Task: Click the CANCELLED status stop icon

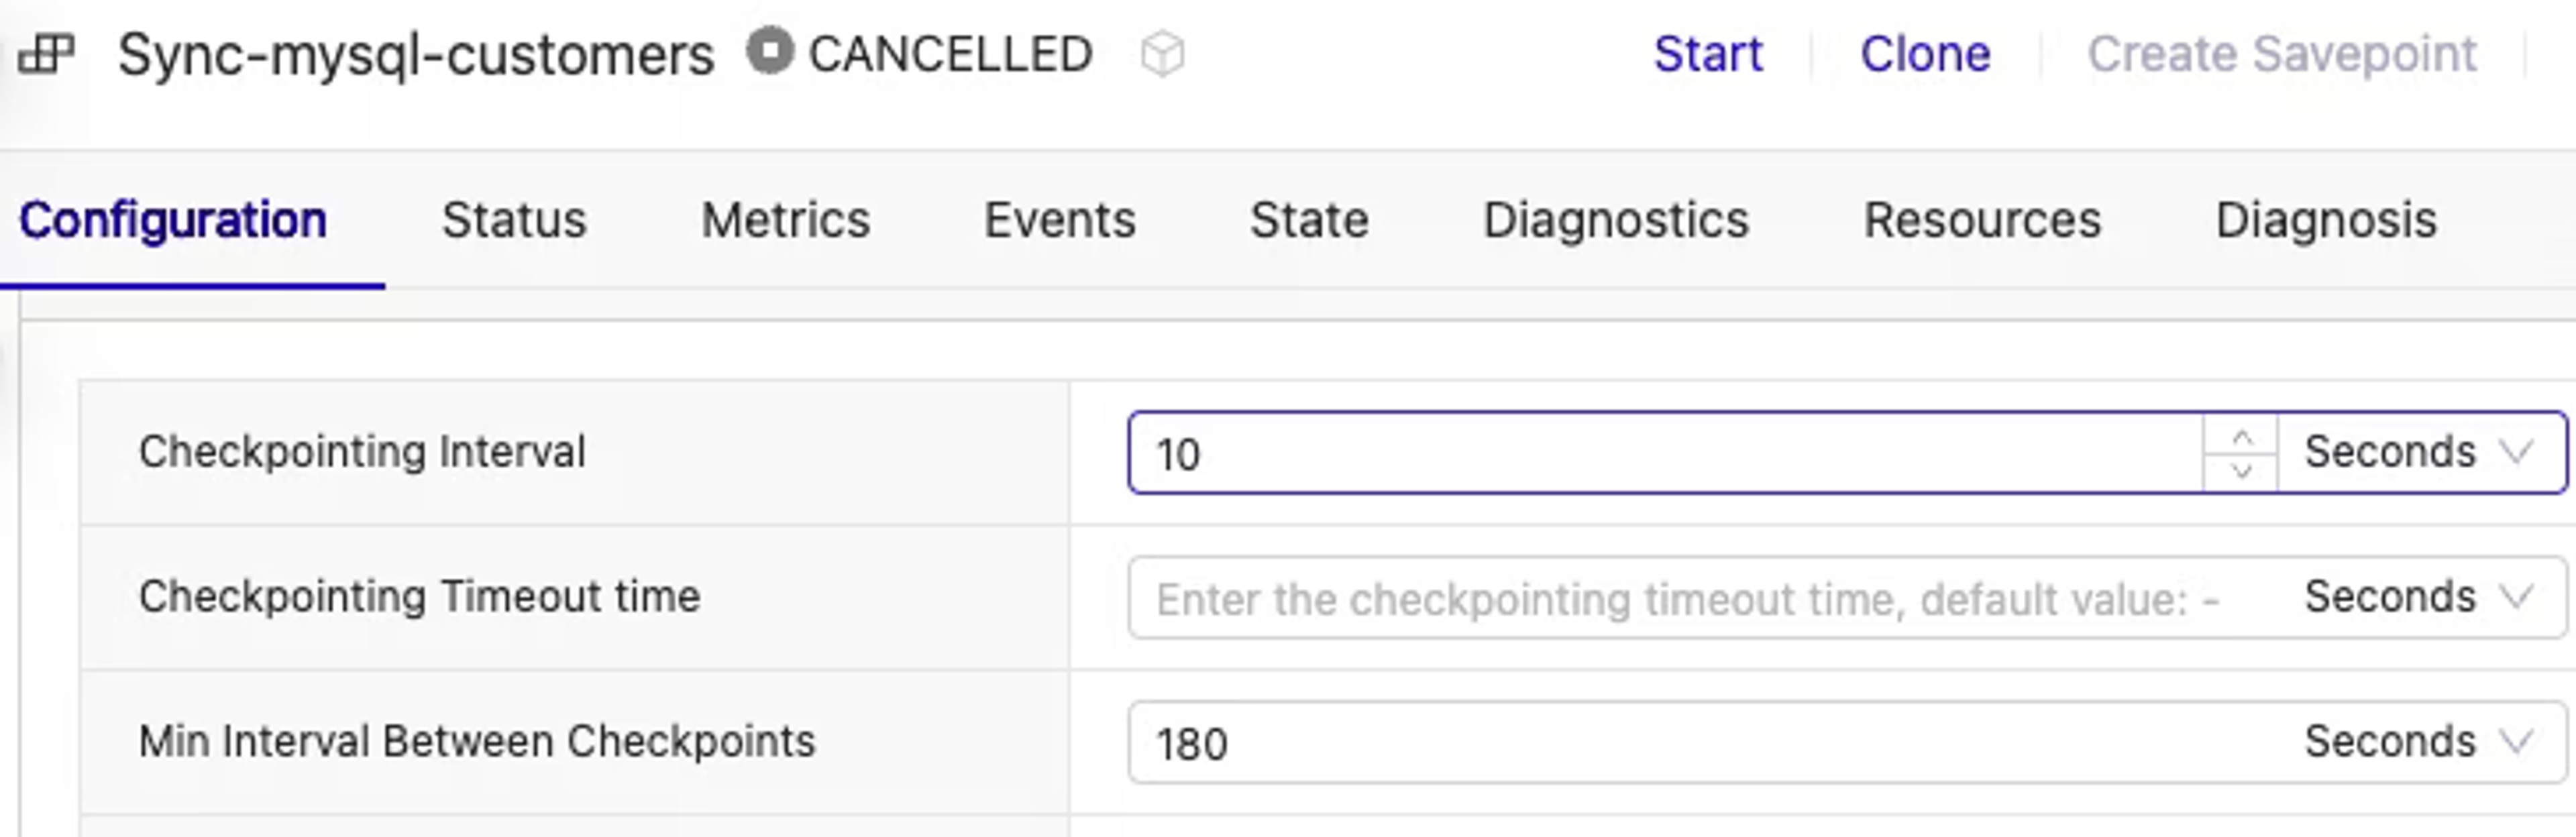Action: [x=769, y=51]
